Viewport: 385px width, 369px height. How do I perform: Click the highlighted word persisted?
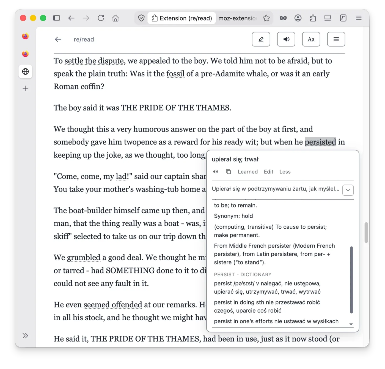pos(320,142)
